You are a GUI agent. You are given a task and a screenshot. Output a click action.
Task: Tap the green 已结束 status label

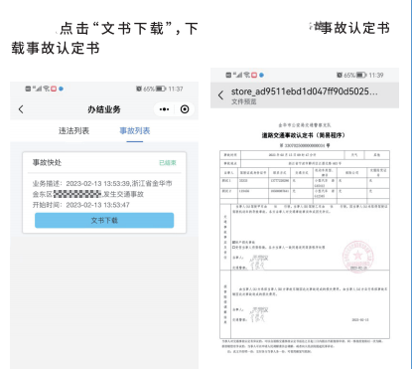coord(168,163)
